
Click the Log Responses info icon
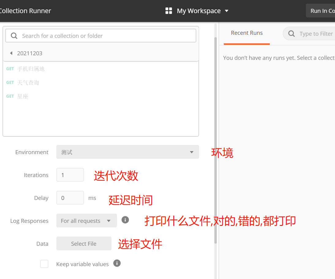(125, 220)
